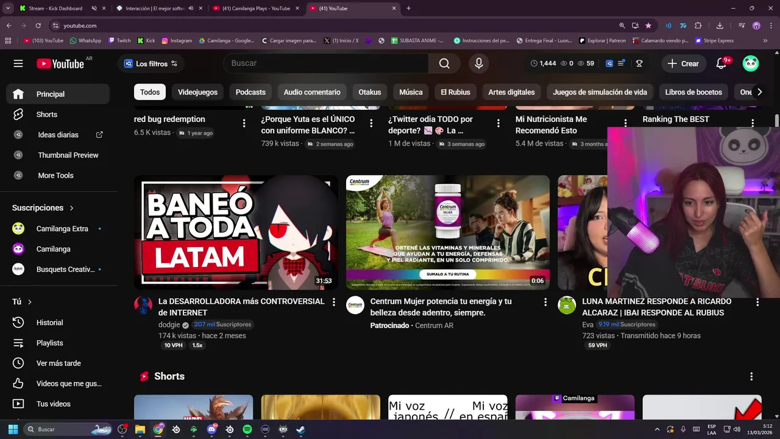
Task: Open the dodgie channel name link
Action: coord(169,325)
